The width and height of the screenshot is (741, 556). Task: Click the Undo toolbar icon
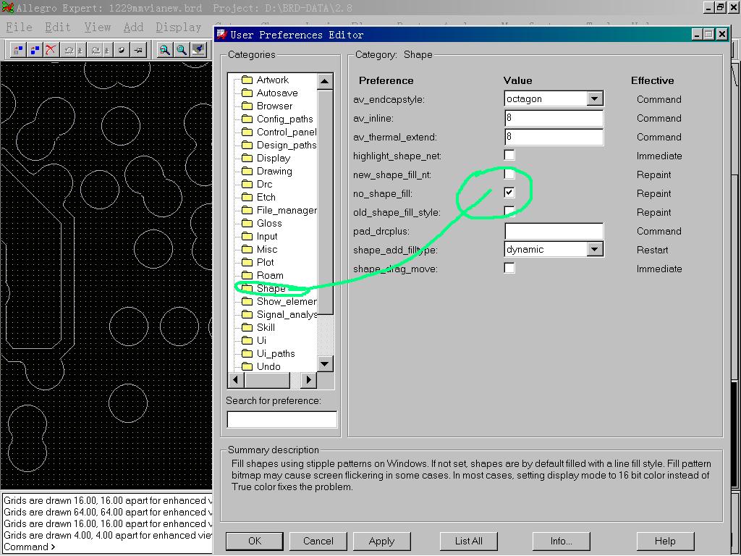pyautogui.click(x=69, y=50)
